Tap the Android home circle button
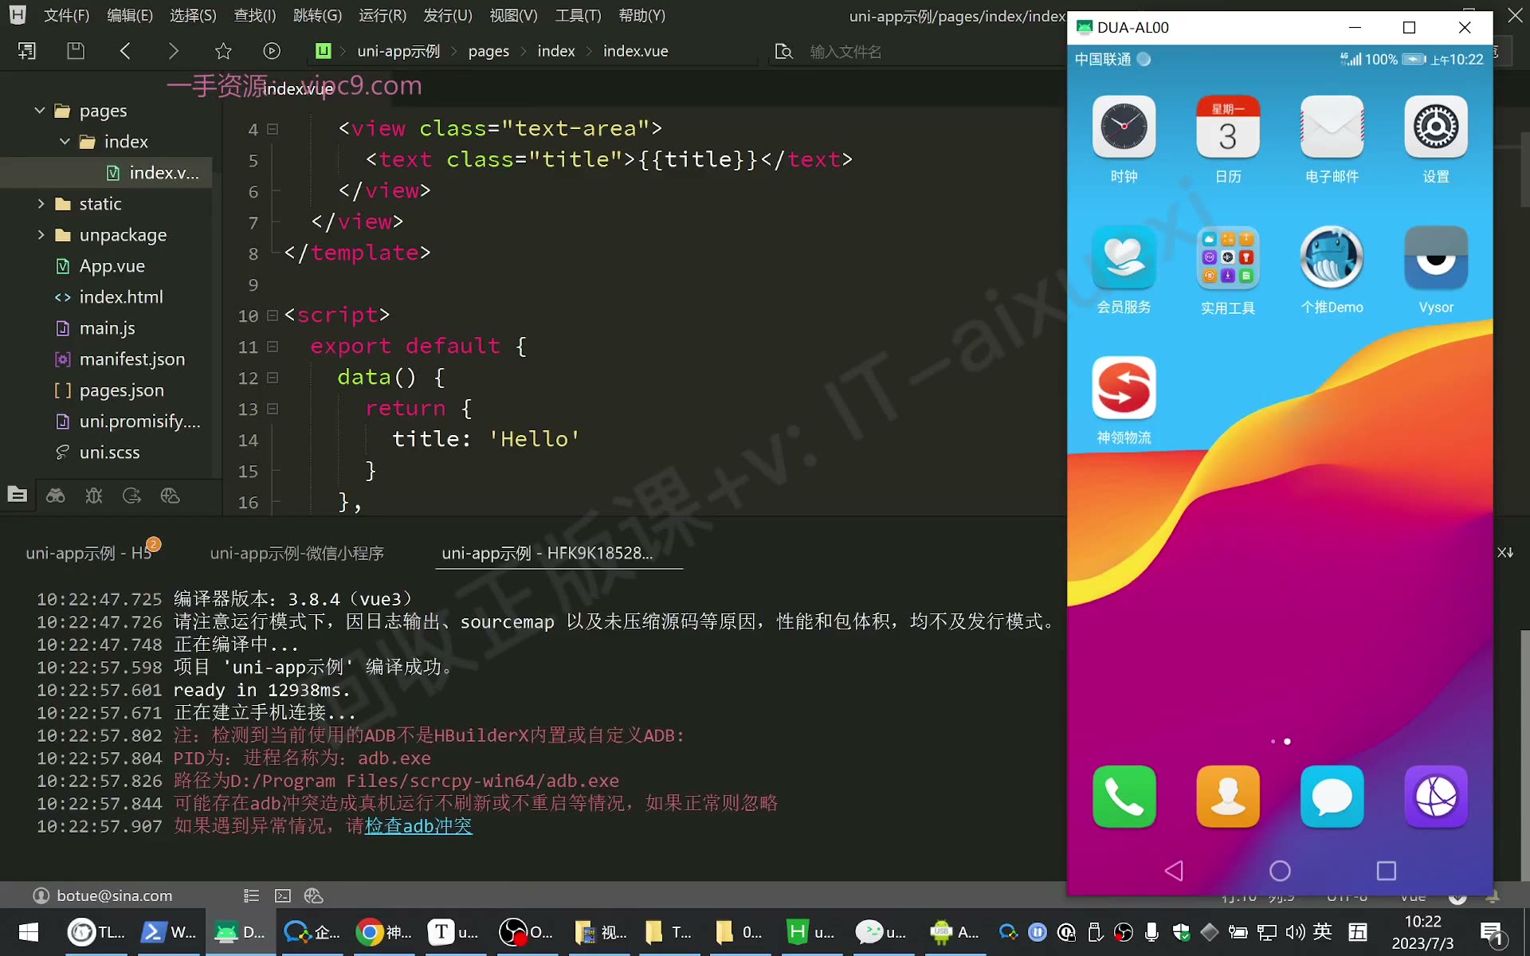This screenshot has width=1530, height=956. pyautogui.click(x=1280, y=871)
